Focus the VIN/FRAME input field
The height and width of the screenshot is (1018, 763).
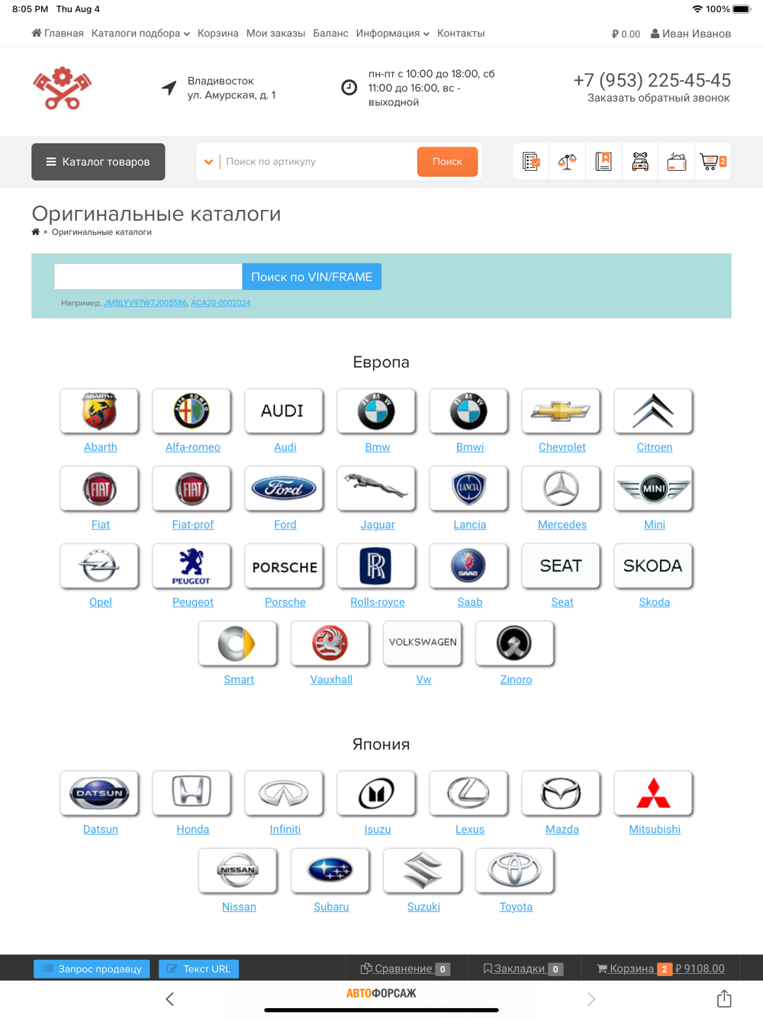coord(148,277)
